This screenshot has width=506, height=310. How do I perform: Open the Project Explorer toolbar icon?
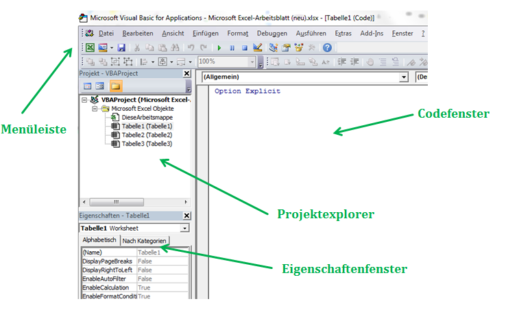point(274,48)
